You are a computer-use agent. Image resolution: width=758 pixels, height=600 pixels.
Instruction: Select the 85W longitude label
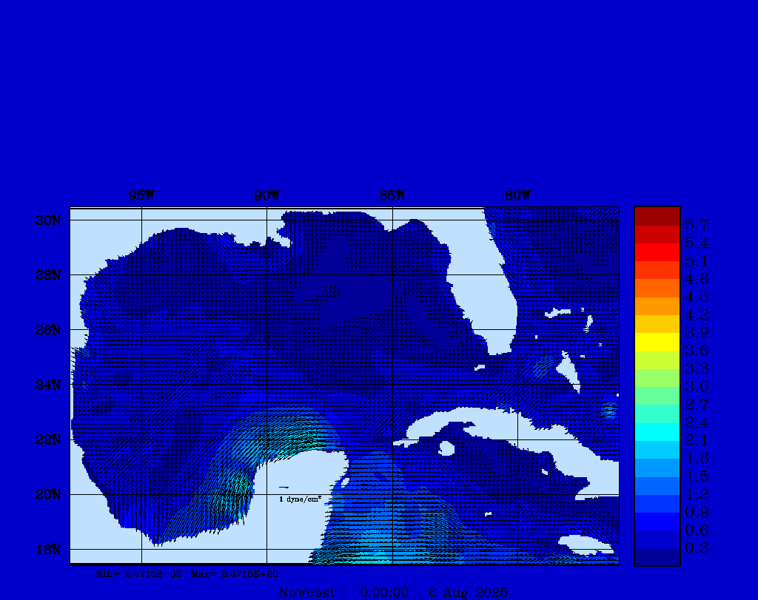click(392, 196)
